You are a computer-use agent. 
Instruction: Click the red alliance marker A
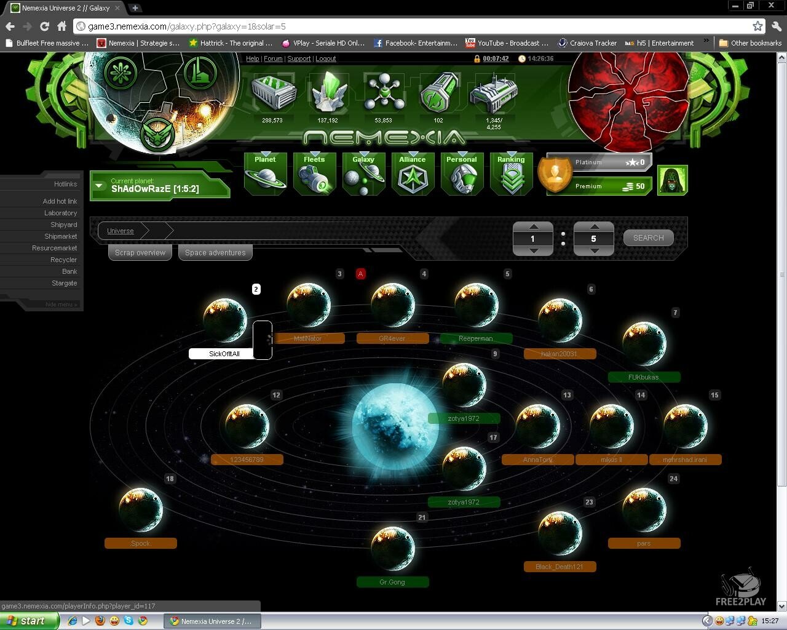pyautogui.click(x=361, y=274)
